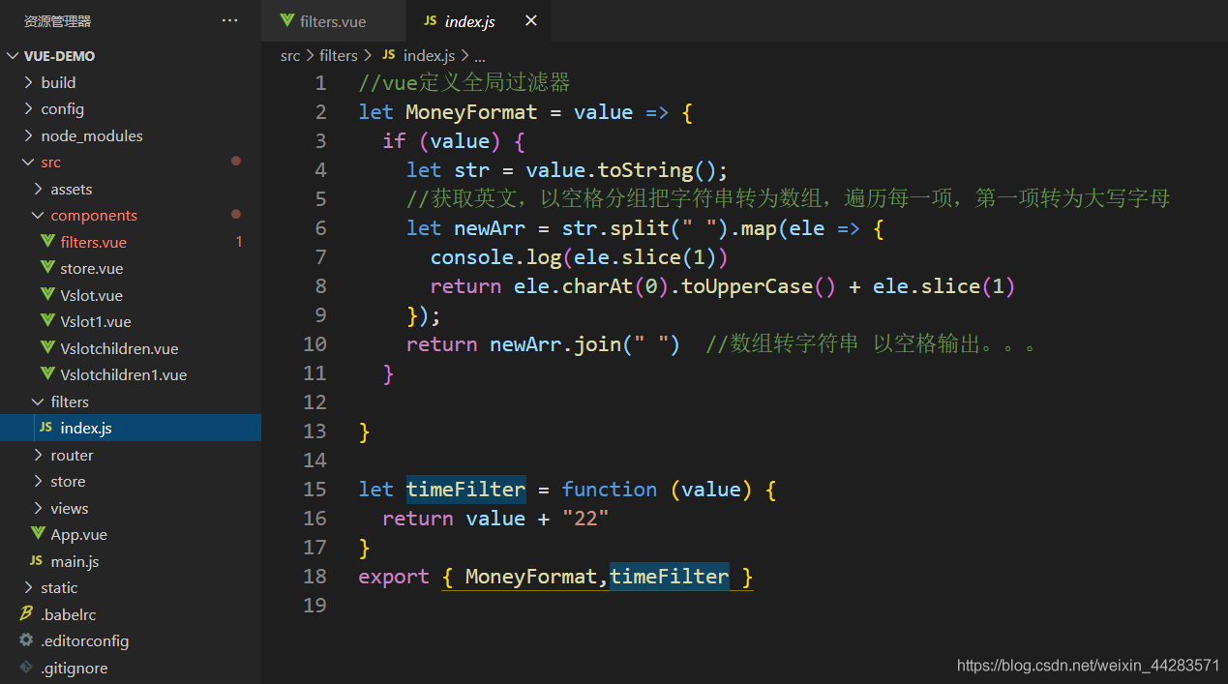This screenshot has height=684, width=1228.
Task: Click the 资源管理器 Explorer panel title
Action: coord(58,20)
